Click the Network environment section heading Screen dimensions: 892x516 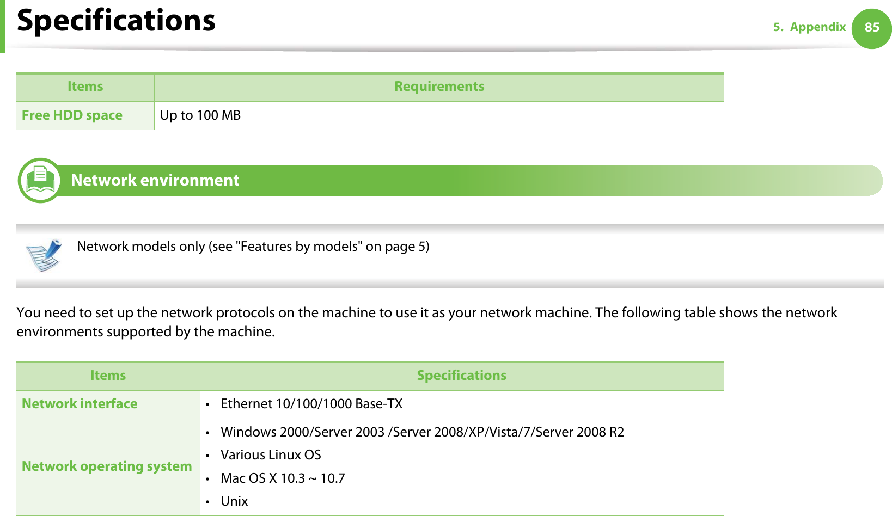click(x=155, y=180)
